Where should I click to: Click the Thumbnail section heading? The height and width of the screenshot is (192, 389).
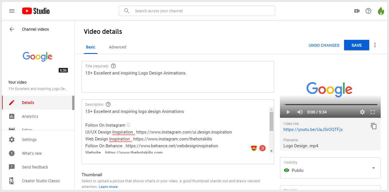coord(92,175)
